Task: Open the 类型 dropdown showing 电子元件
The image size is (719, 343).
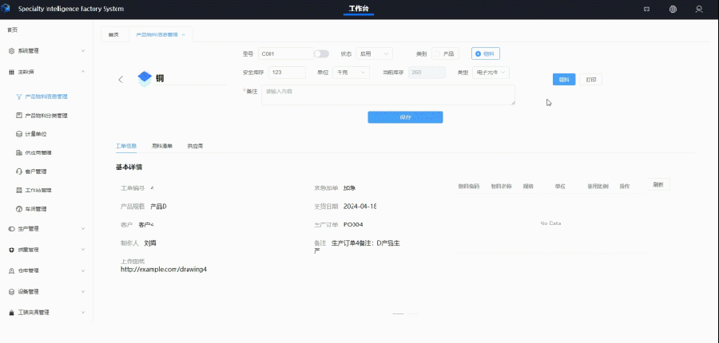Action: coord(491,73)
